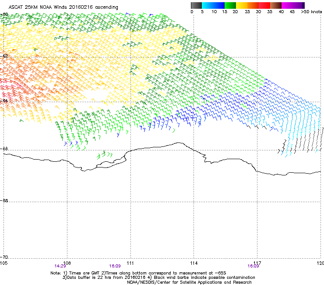The width and height of the screenshot is (324, 285).
Task: Click the legend label '20'
Action: coord(235,12)
